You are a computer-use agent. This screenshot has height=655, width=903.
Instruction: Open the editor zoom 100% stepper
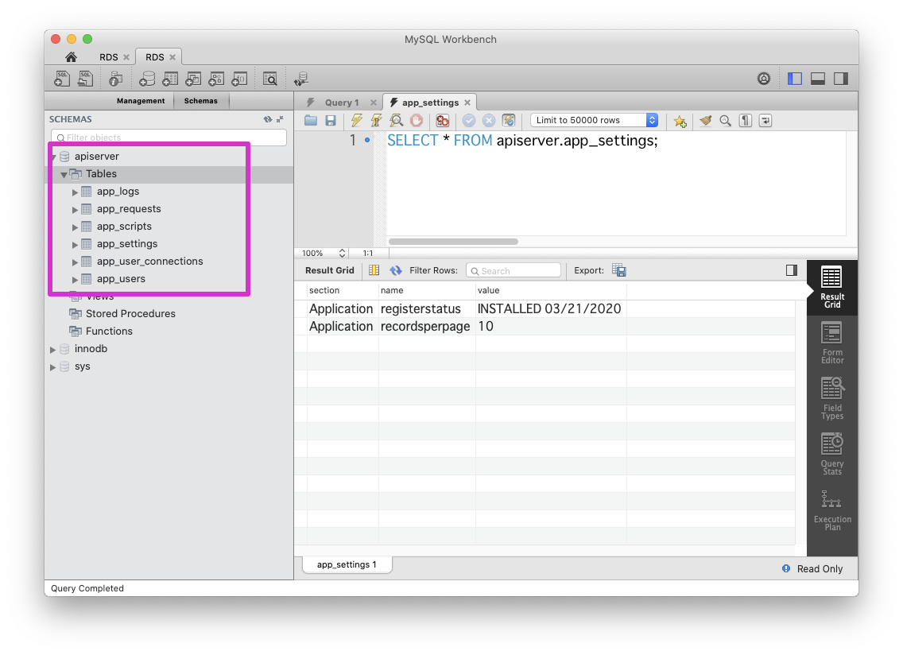342,253
